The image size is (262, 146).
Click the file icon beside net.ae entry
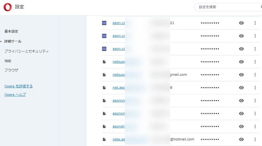[x=104, y=88]
